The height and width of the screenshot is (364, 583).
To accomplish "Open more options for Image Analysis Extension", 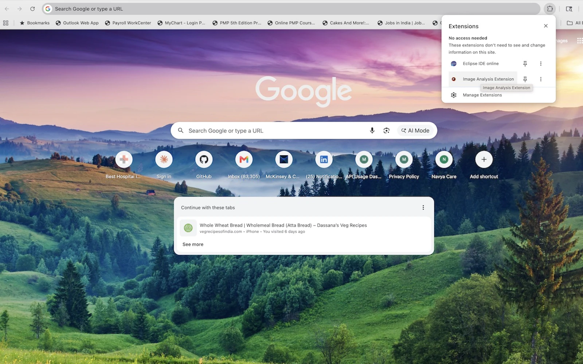I will point(541,79).
